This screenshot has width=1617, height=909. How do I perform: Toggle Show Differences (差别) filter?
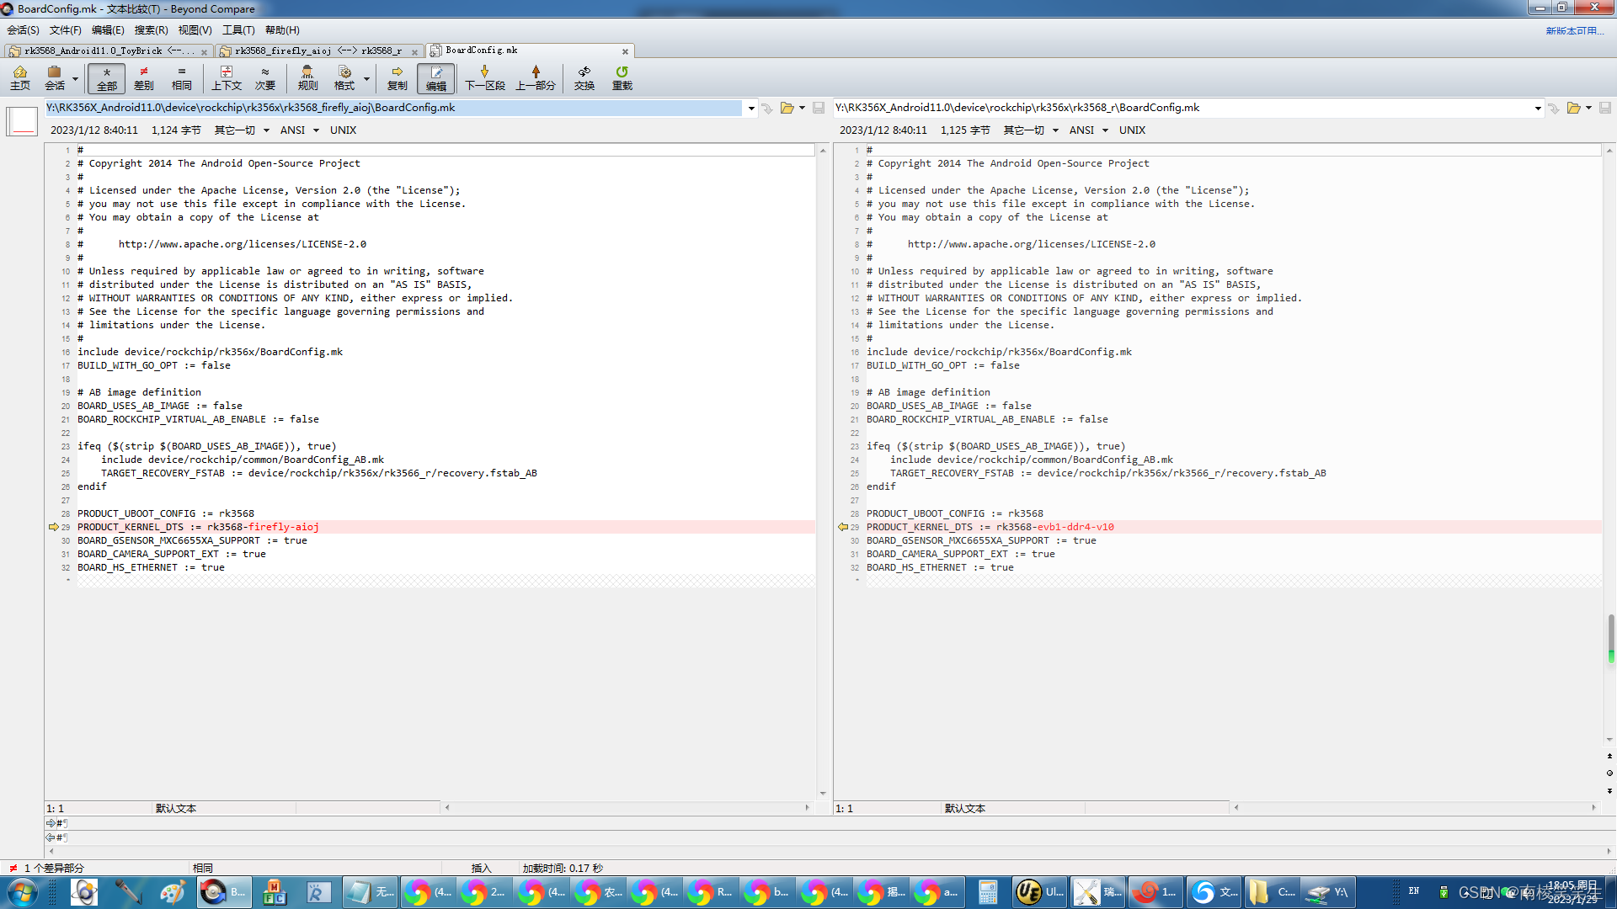click(144, 77)
